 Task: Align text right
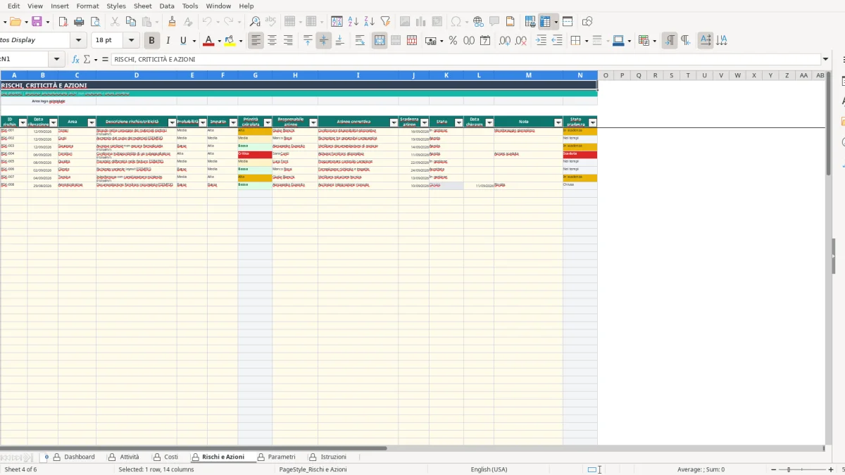288,41
